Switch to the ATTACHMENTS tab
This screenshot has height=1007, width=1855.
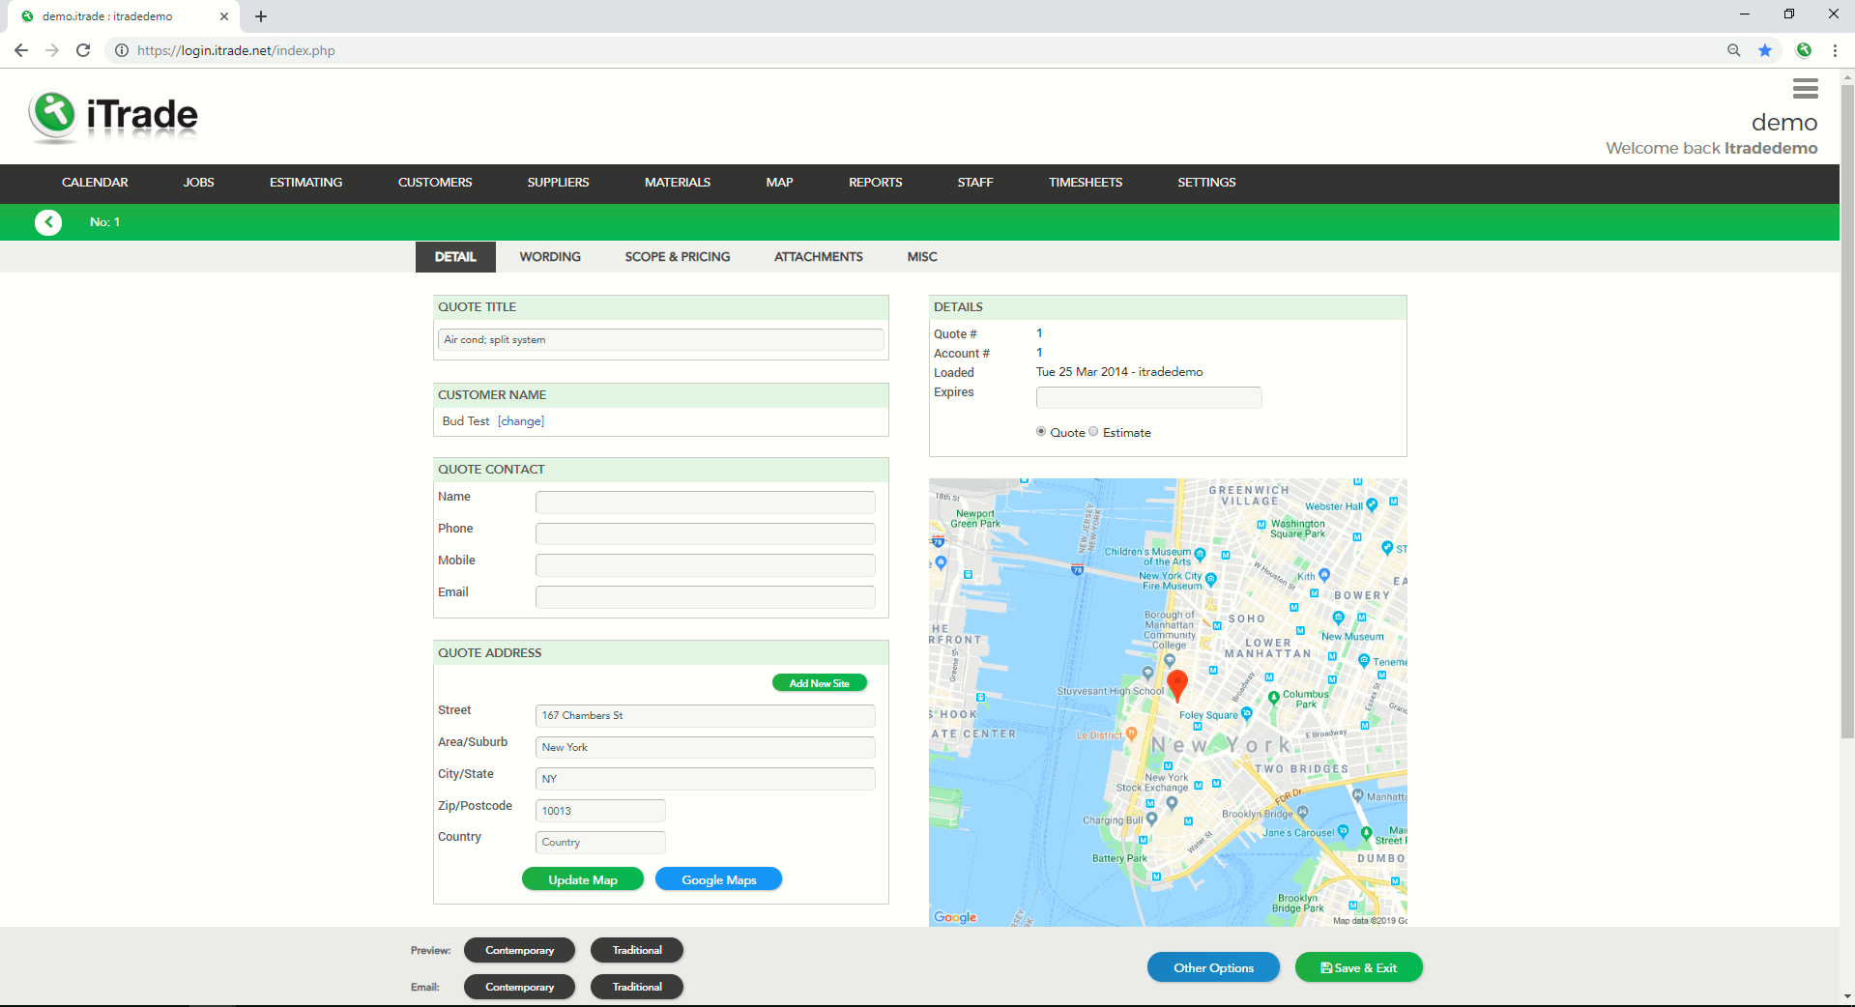coord(818,256)
